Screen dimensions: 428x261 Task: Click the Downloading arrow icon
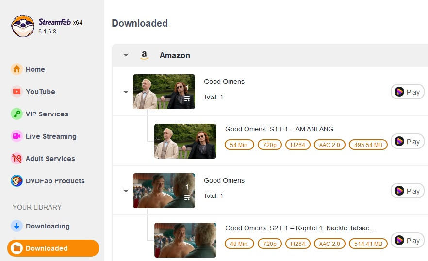coord(16,226)
